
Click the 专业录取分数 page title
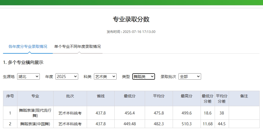tap(131, 19)
